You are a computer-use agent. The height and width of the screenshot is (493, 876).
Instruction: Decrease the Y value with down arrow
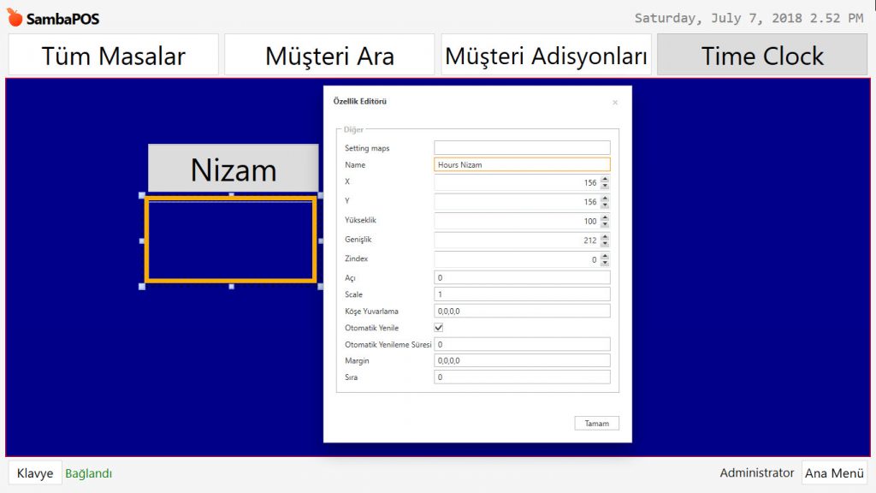pyautogui.click(x=605, y=205)
